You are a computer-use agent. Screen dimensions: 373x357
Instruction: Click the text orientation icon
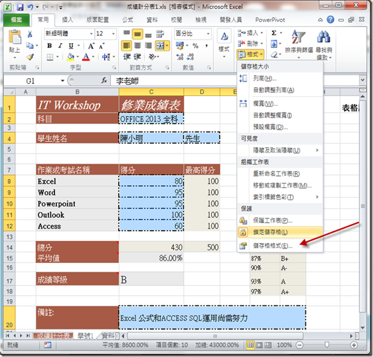[x=152, y=57]
